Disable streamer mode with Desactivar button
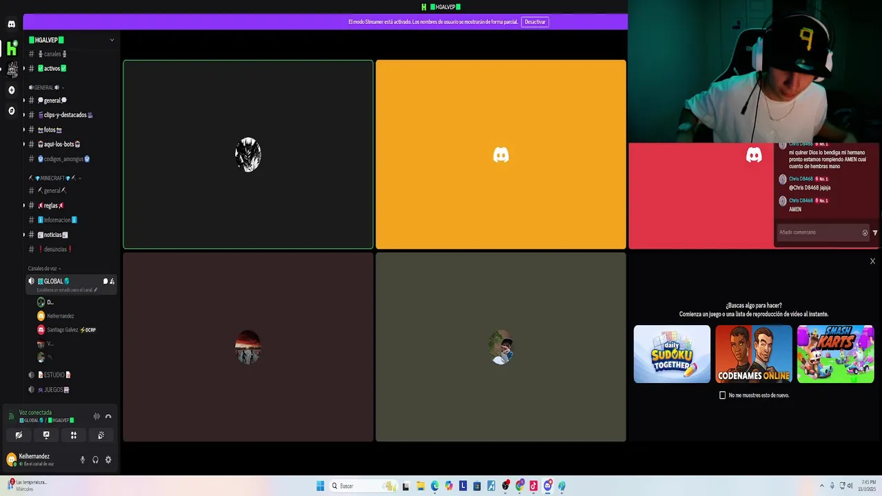The width and height of the screenshot is (882, 496). [535, 22]
